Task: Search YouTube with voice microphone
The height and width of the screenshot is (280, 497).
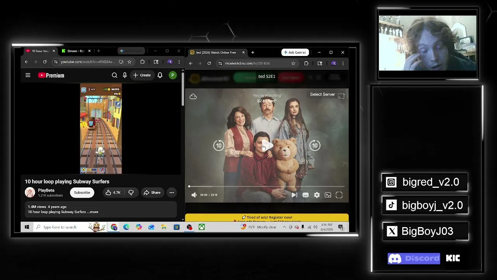Action: click(125, 75)
